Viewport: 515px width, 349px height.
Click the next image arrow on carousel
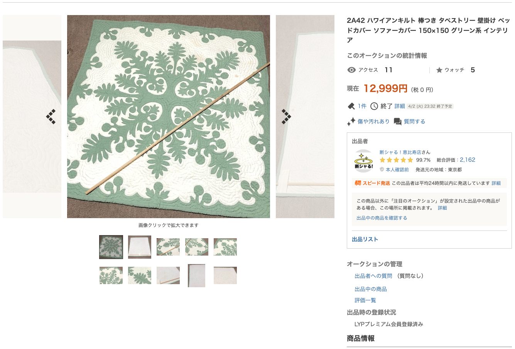coord(286,116)
